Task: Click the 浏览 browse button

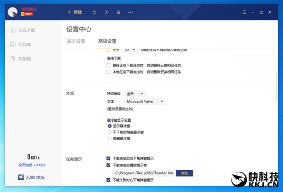Action: [x=184, y=173]
